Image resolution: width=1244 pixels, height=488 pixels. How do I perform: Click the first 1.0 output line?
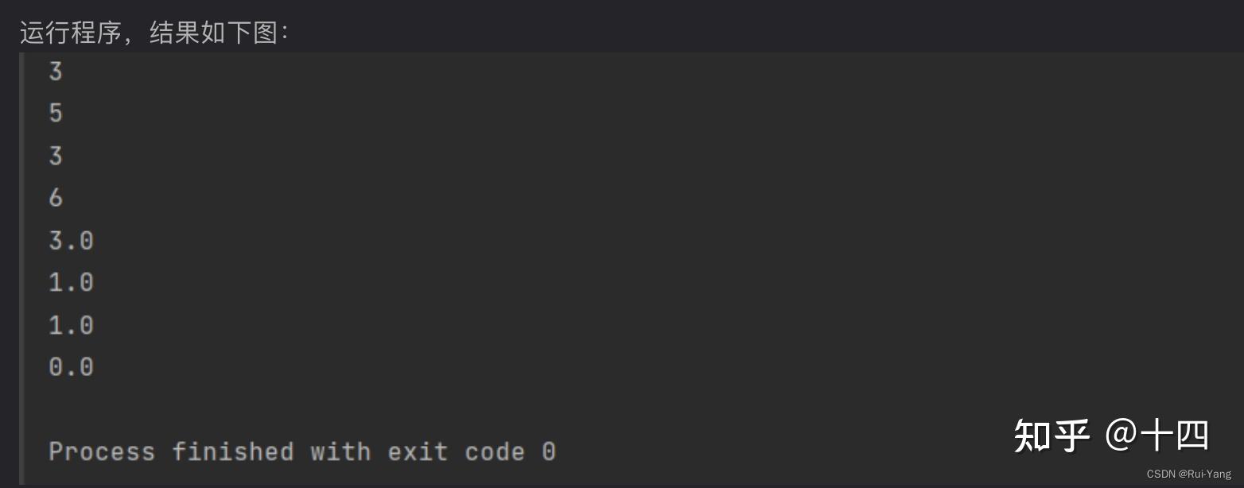coord(71,282)
